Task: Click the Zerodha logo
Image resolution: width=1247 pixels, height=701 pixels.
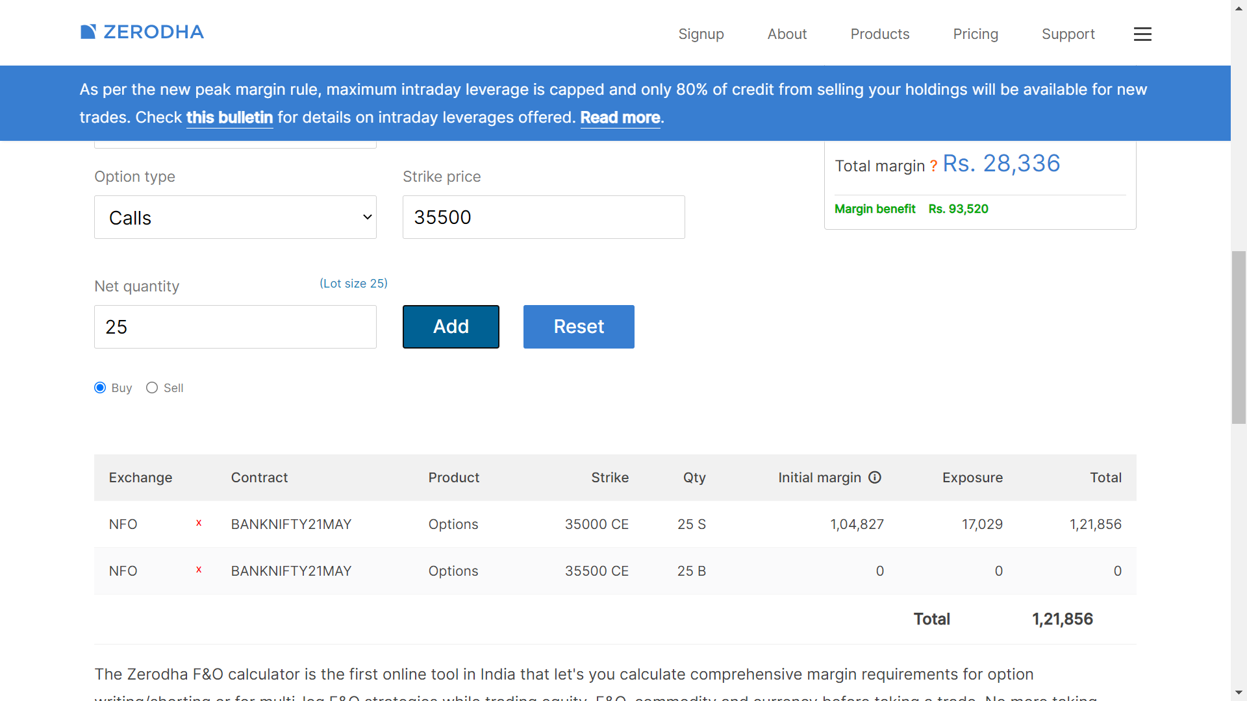Action: [x=142, y=32]
